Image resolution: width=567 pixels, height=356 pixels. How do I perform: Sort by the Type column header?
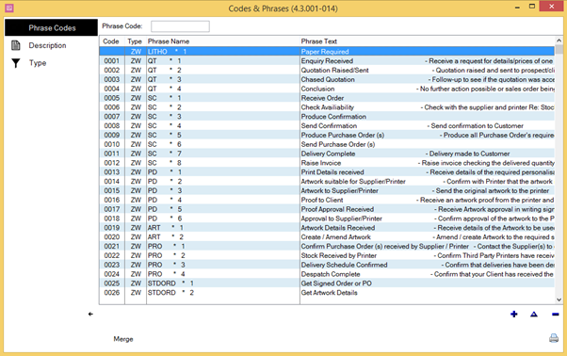tap(135, 41)
